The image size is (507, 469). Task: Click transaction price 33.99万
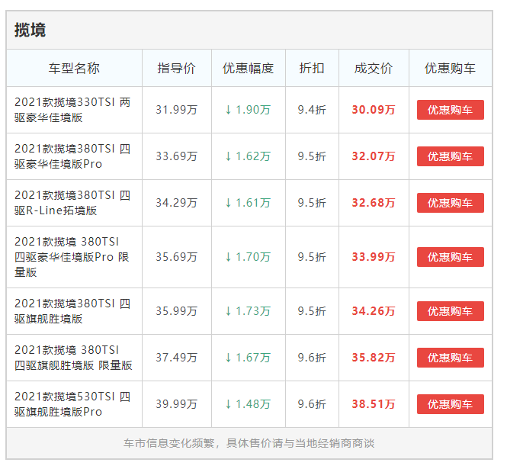(x=374, y=257)
